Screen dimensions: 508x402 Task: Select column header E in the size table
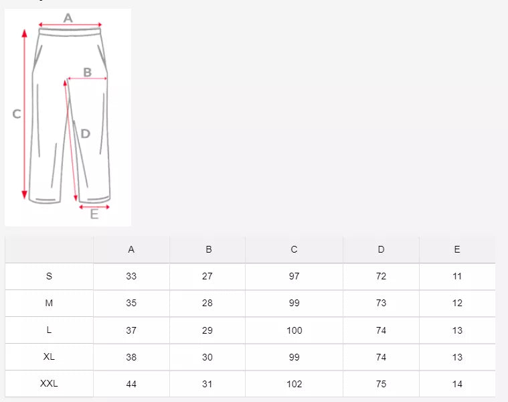click(457, 249)
